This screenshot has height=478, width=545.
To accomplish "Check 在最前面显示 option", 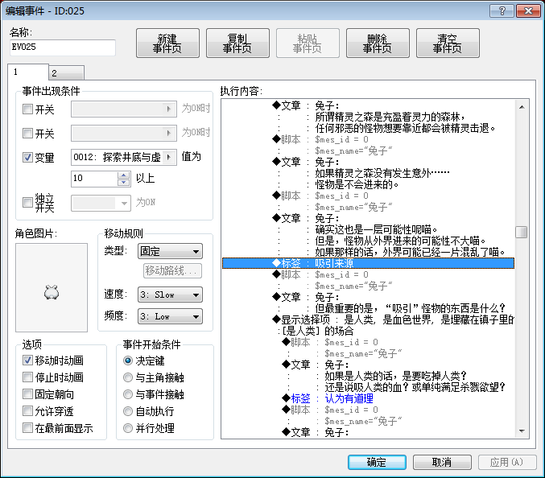I will (27, 427).
